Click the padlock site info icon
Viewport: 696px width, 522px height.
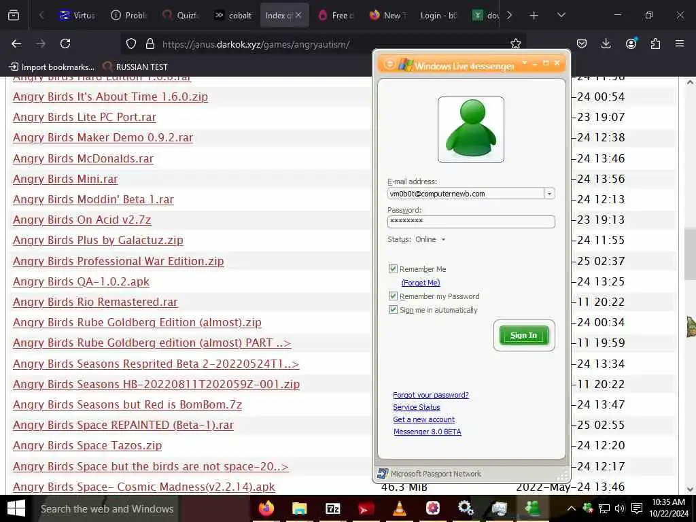click(x=150, y=43)
